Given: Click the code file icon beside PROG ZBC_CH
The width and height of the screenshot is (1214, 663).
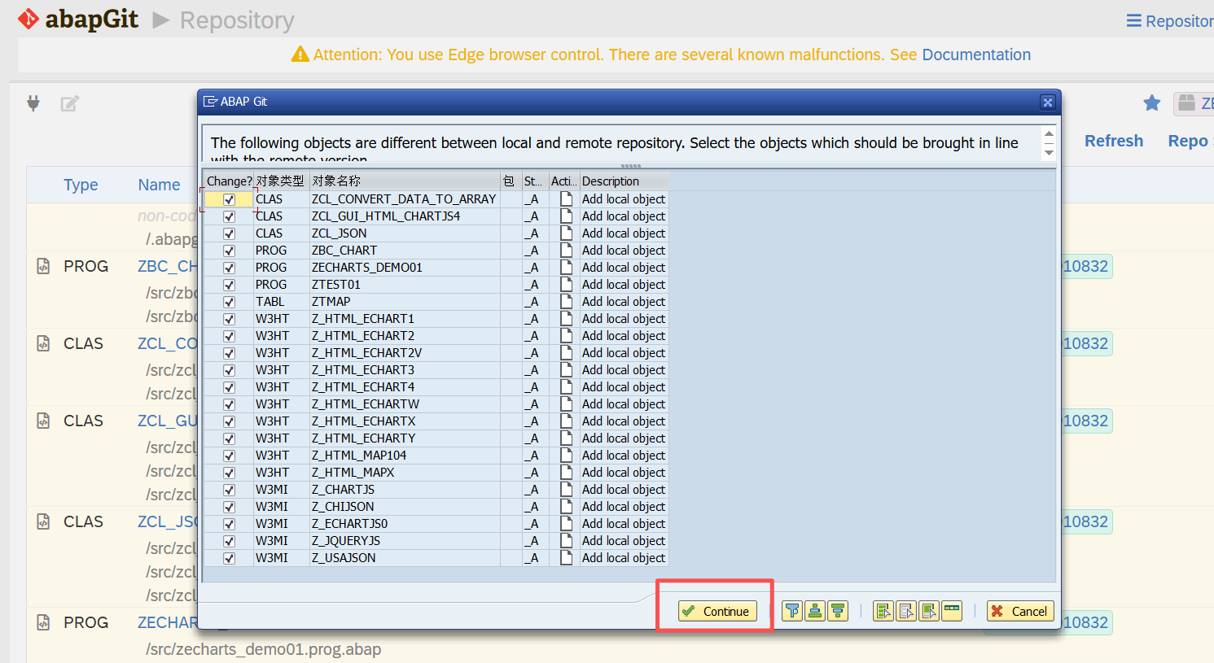Looking at the screenshot, I should [43, 266].
